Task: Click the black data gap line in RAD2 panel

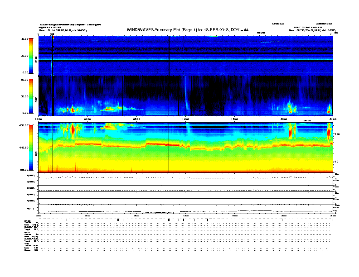Action: click(x=169, y=56)
